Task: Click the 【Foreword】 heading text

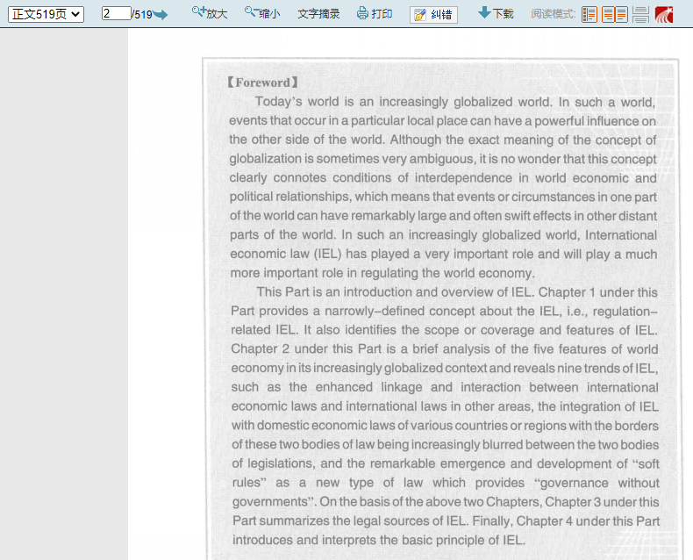Action: pyautogui.click(x=263, y=83)
